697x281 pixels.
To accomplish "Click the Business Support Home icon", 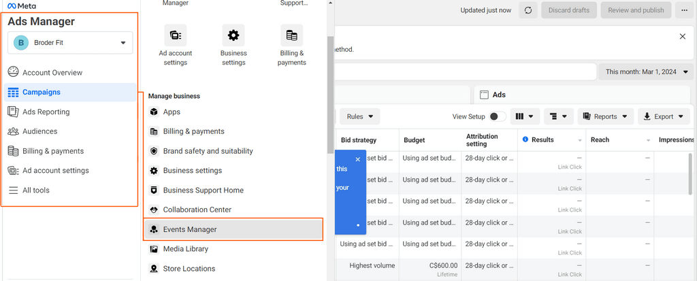I will tap(154, 191).
